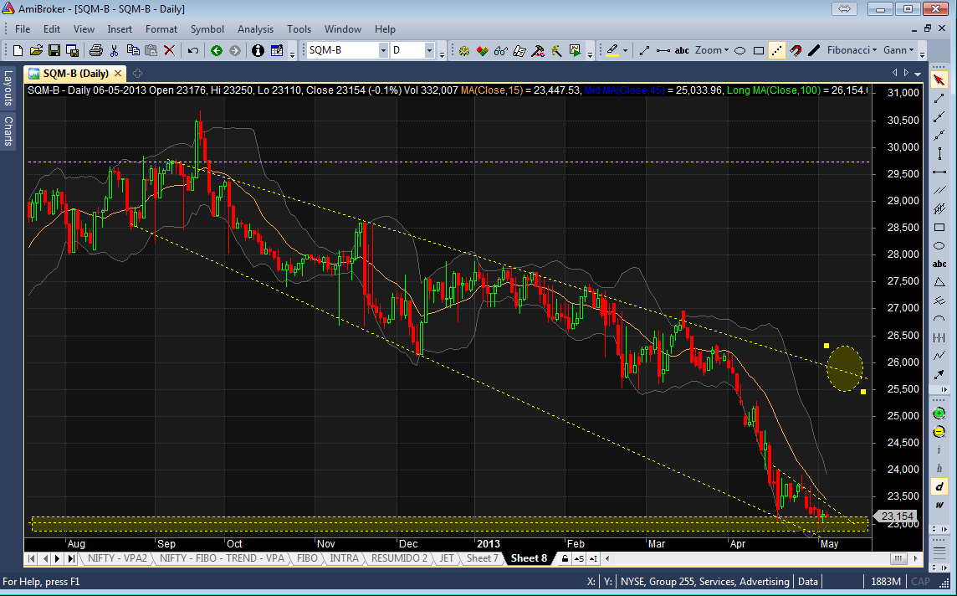Click the highlighter line color swatch
This screenshot has width=957, height=596.
click(x=612, y=50)
